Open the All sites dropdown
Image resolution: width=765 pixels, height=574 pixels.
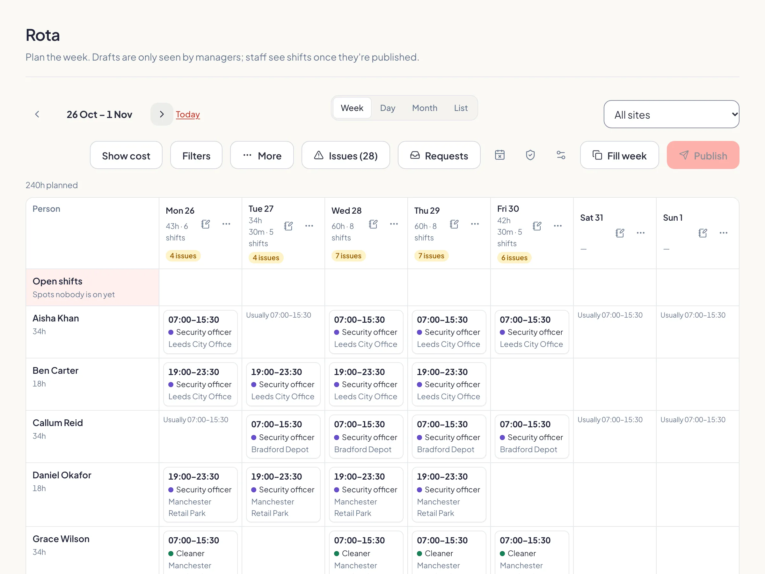(x=671, y=114)
